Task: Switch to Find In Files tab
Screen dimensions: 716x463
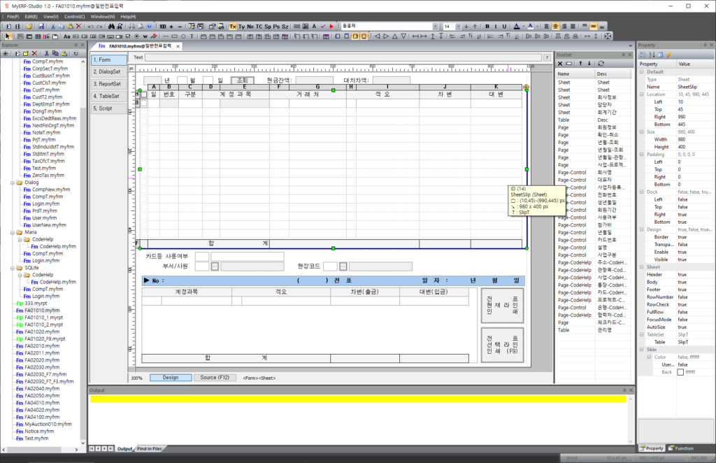Action: click(150, 449)
